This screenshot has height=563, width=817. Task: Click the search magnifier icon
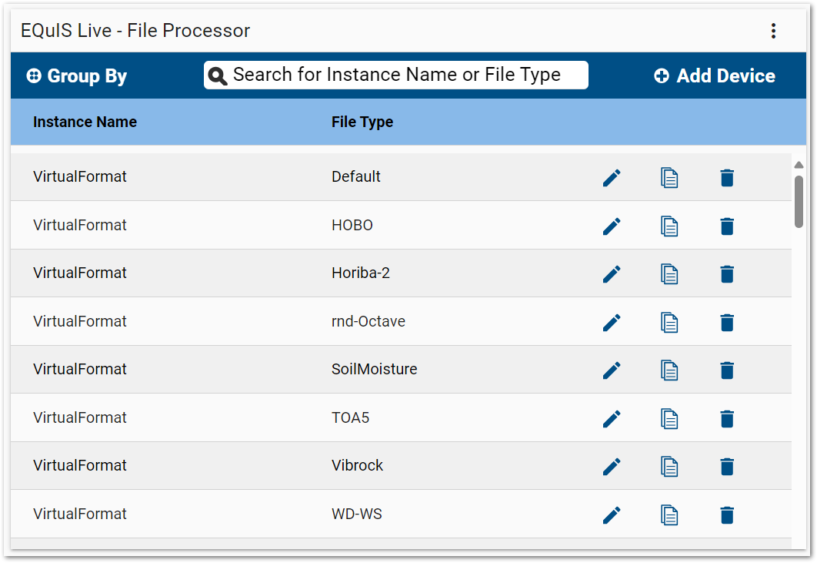pos(218,75)
